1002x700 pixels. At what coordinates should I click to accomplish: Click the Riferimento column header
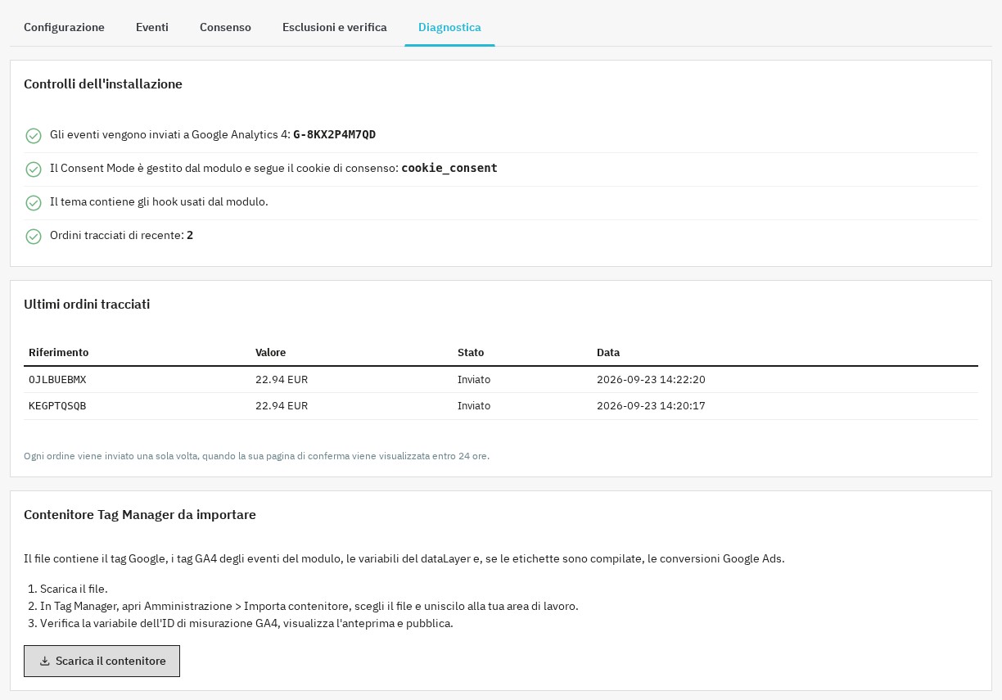(x=58, y=352)
